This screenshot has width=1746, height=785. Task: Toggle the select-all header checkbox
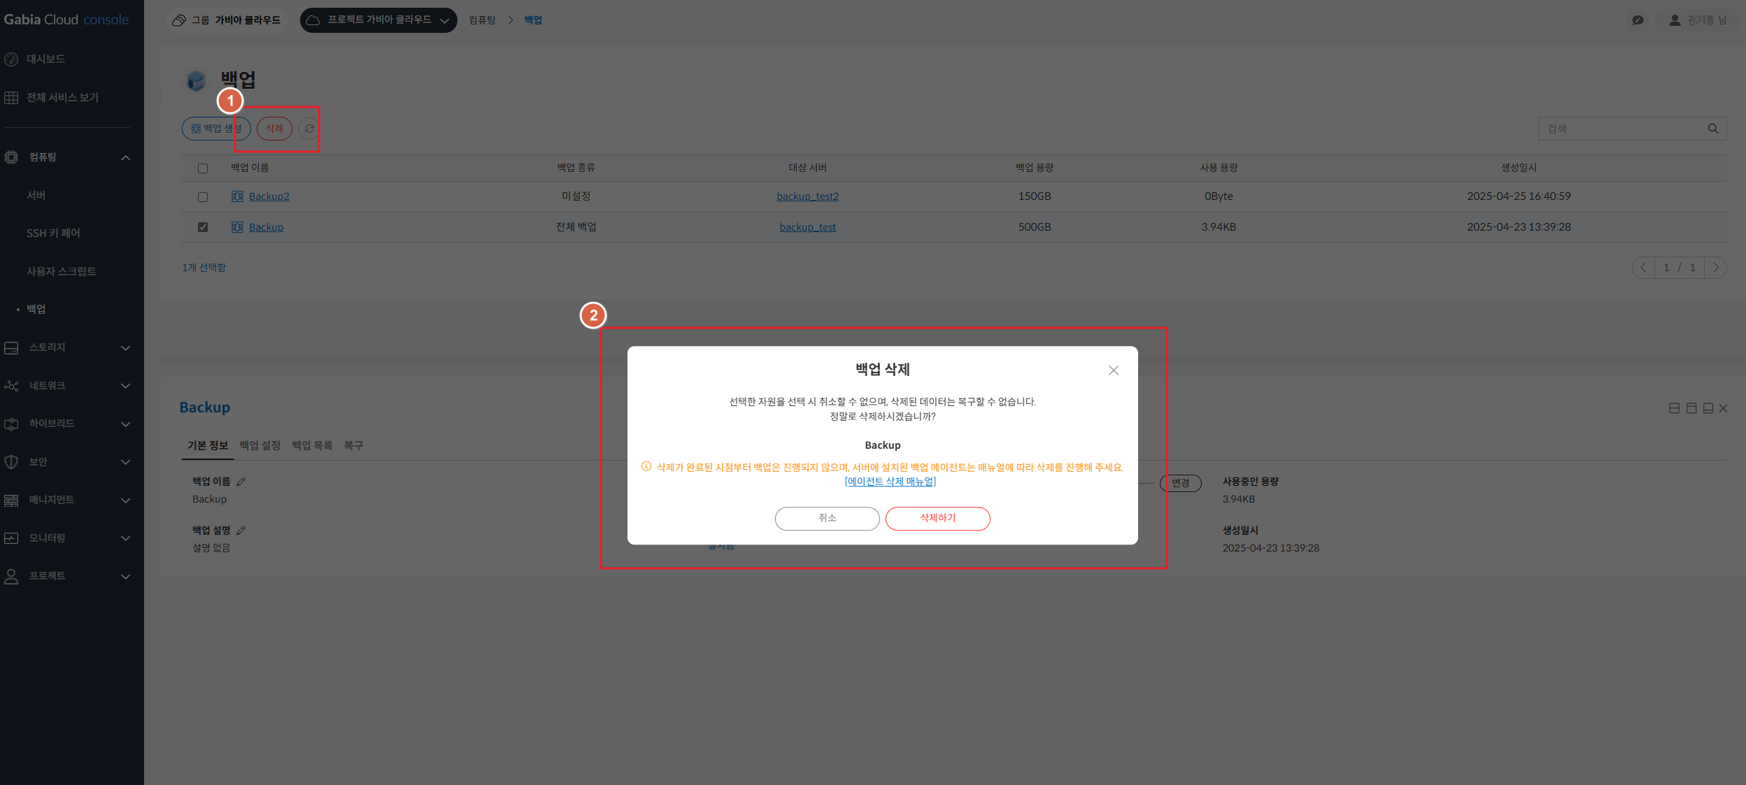coord(203,168)
